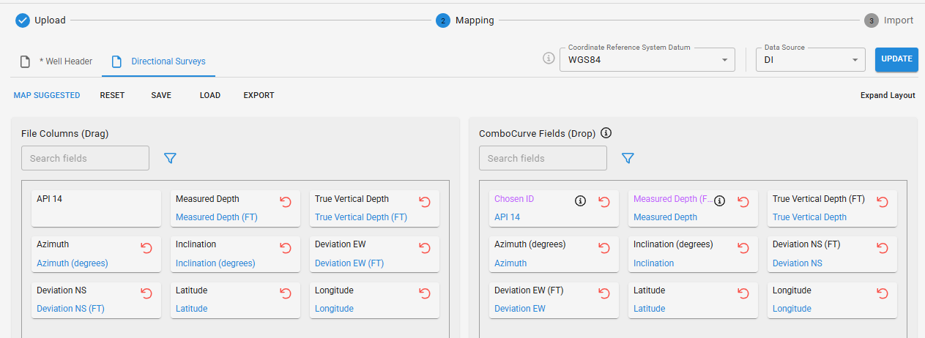Undo mapping on Measured Depth file column
The width and height of the screenshot is (925, 338).
point(286,202)
